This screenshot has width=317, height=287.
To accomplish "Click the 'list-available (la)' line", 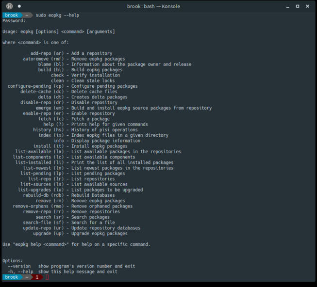I will coord(98,152).
